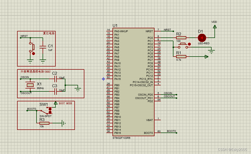Click the ground symbol of crystal circuit
The height and width of the screenshot is (154, 251).
click(x=78, y=90)
